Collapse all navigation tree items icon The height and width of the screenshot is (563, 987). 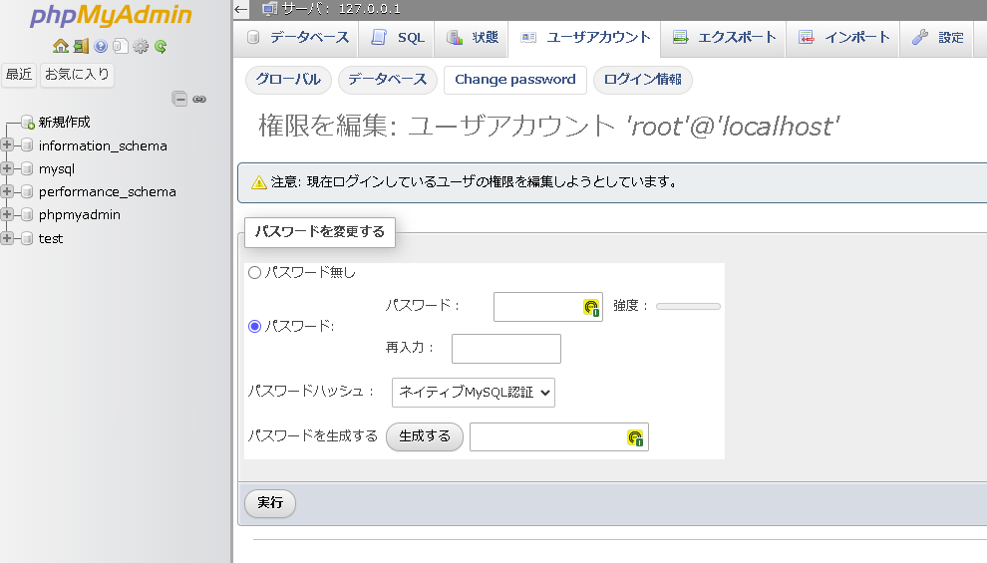coord(179,99)
